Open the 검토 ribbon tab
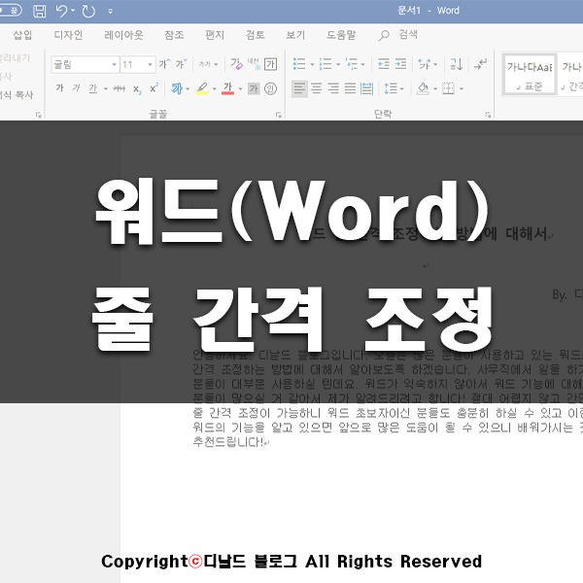This screenshot has height=583, width=583. (x=255, y=35)
